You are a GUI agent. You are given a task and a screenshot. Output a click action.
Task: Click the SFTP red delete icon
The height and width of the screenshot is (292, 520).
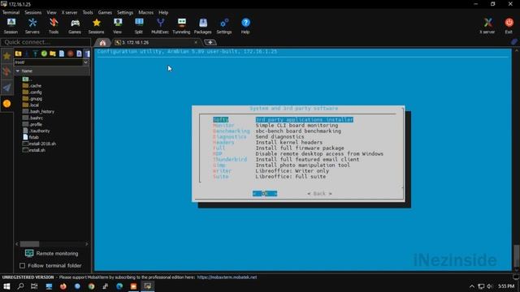[70, 54]
